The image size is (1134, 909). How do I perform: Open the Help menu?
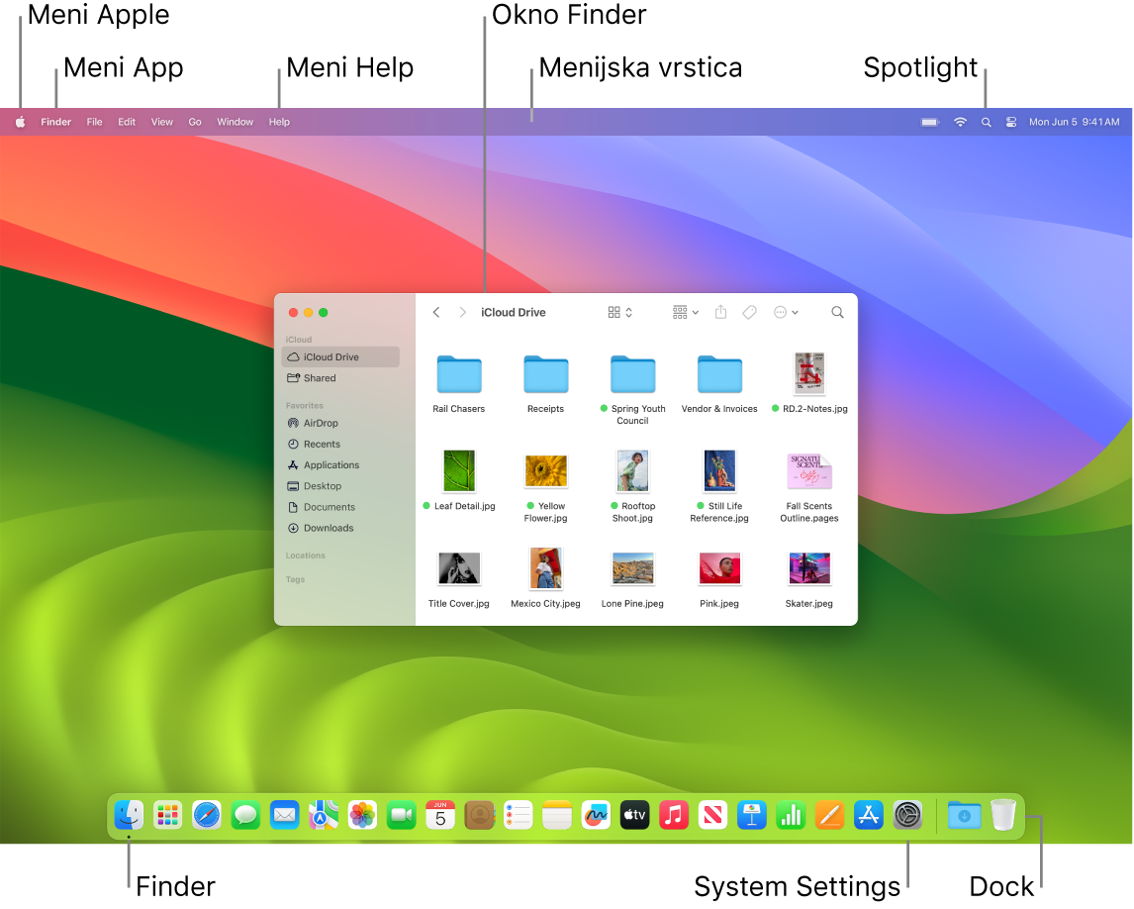(279, 121)
